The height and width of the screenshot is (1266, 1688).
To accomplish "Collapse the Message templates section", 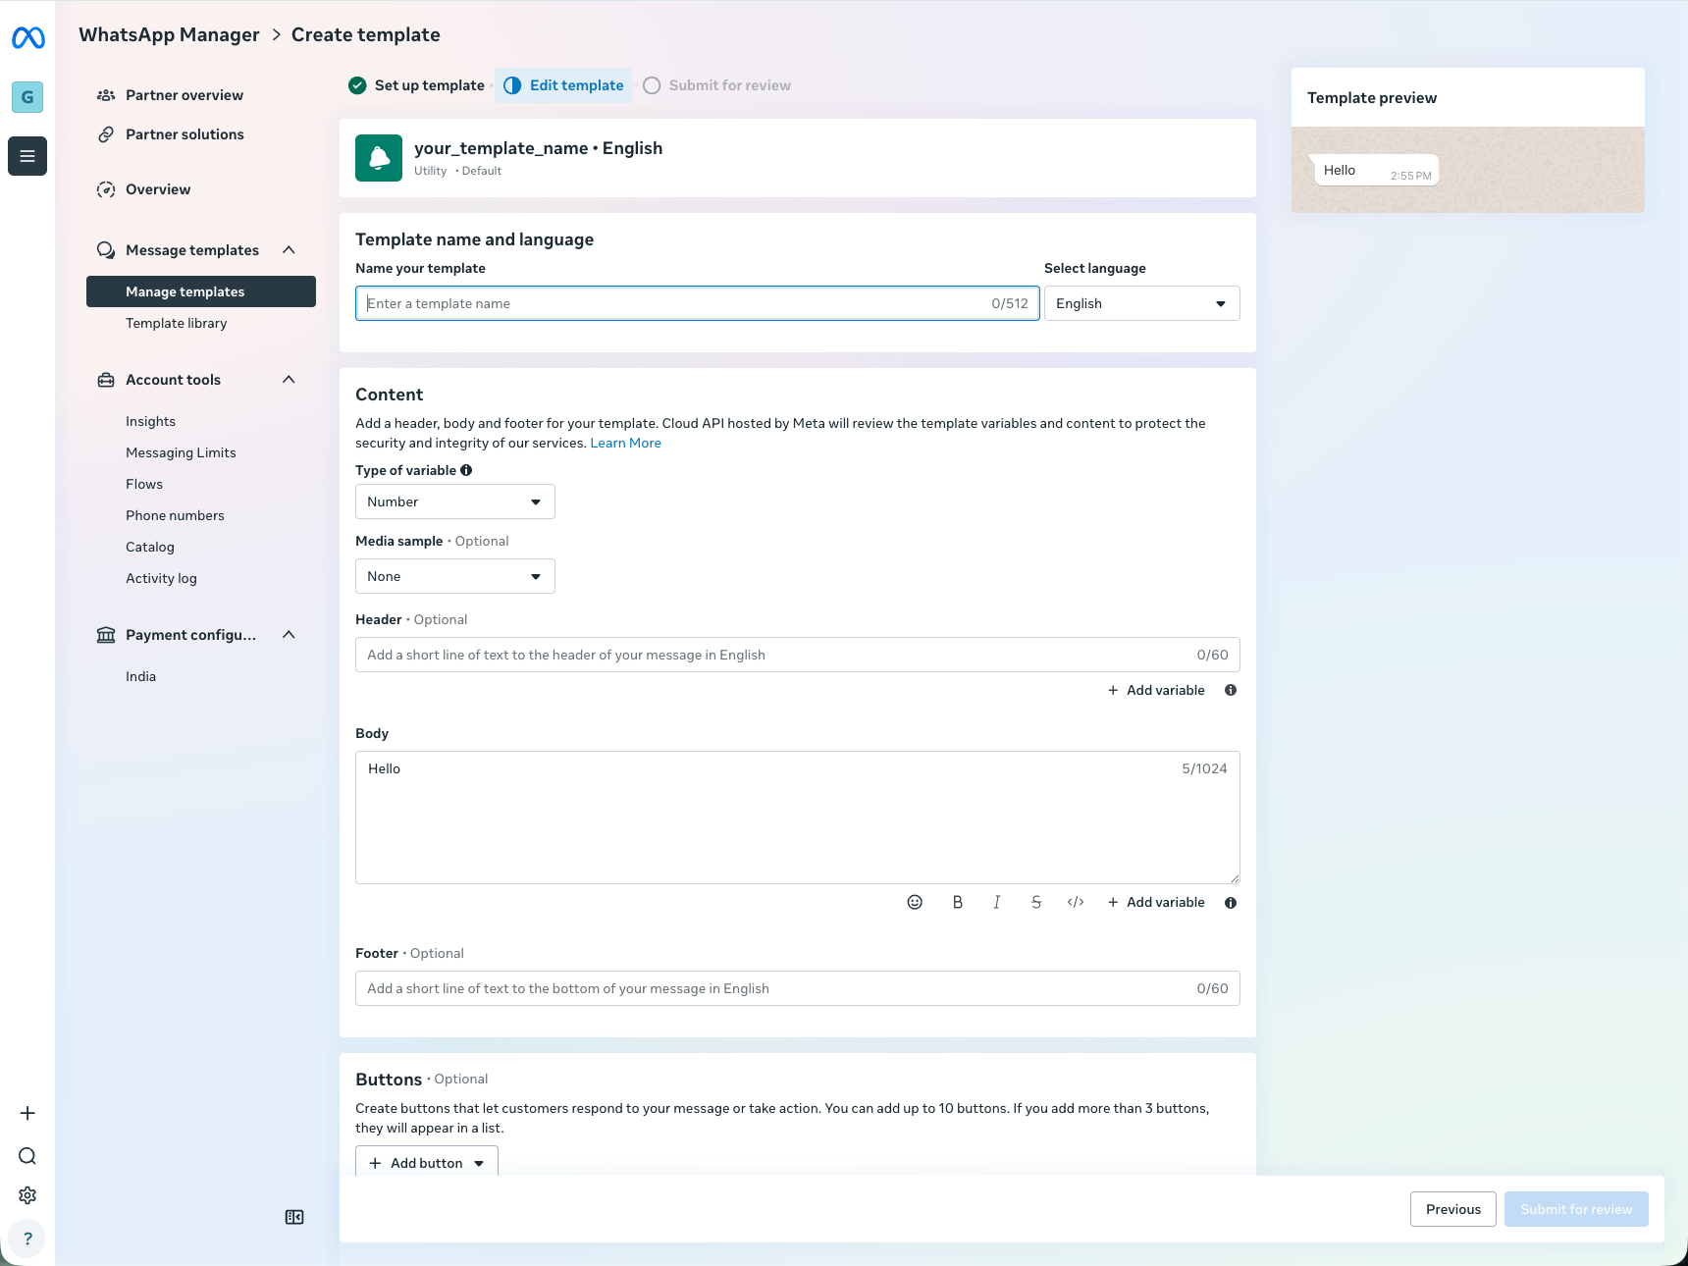I will 289,250.
